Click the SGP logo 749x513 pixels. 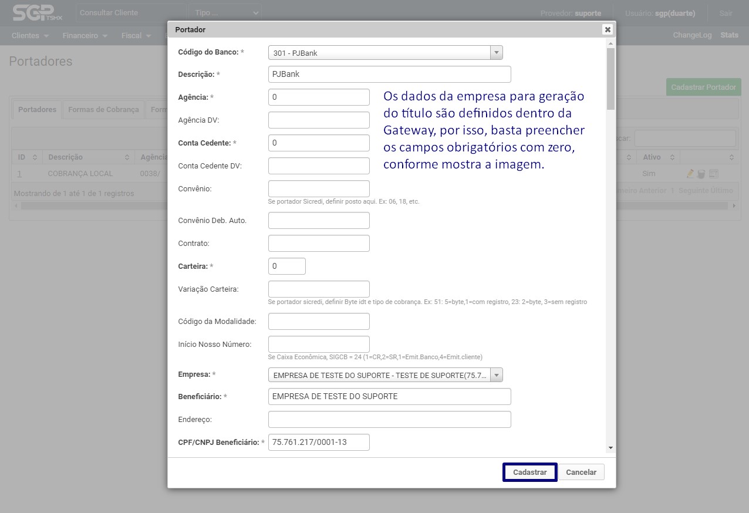tap(33, 12)
